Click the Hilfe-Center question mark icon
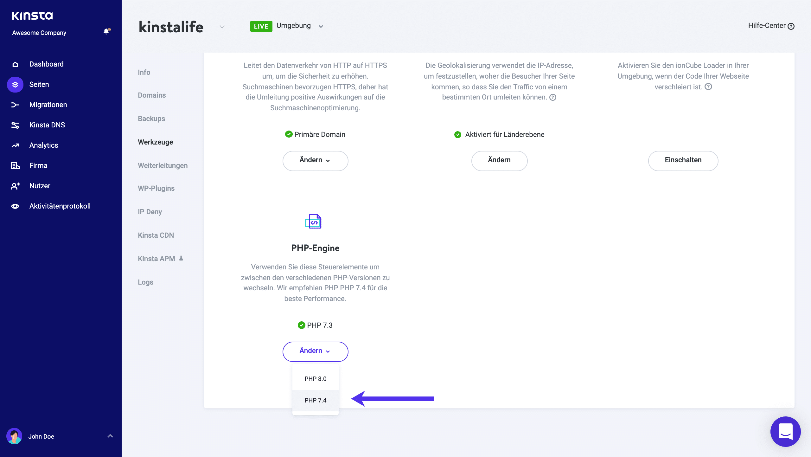This screenshot has width=811, height=457. 791,26
